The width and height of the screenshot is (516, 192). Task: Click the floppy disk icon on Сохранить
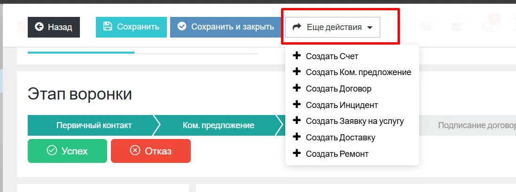[x=108, y=27]
